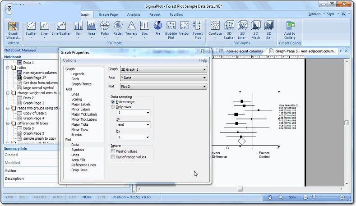356x206 pixels.
Task: Select Symbols in the properties tree
Action: 78,150
